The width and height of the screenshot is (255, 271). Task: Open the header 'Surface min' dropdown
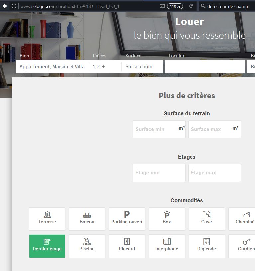point(142,66)
